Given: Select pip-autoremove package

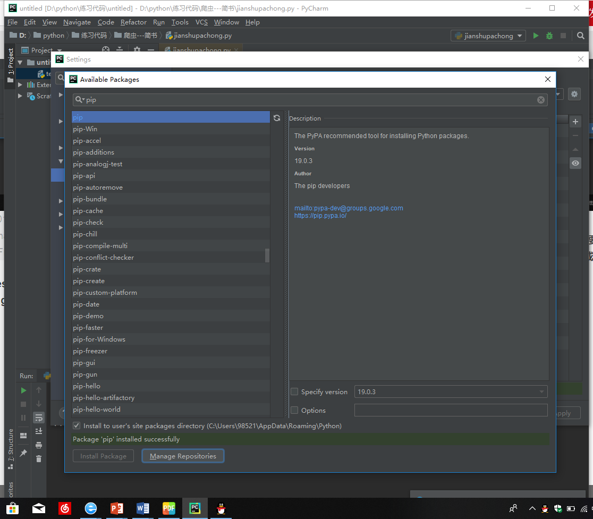Looking at the screenshot, I should 171,188.
